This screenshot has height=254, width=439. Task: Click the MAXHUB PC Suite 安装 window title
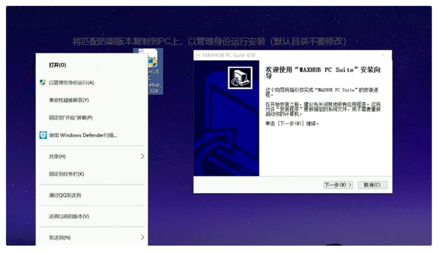229,55
